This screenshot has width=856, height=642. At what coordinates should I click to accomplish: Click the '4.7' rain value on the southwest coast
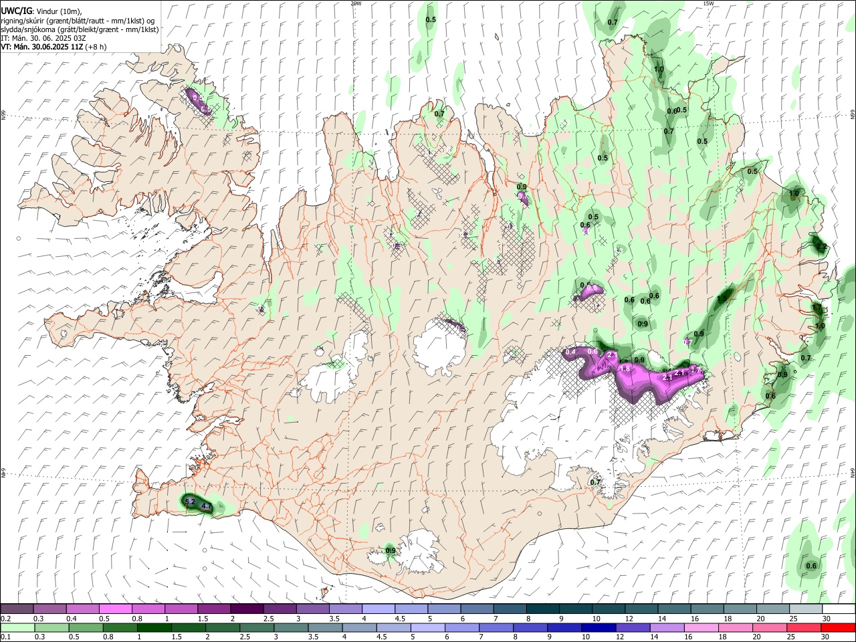point(206,507)
